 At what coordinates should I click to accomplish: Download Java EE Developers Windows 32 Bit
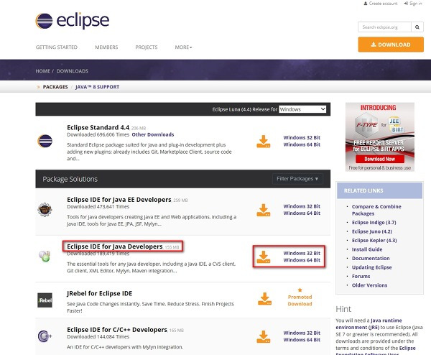click(x=302, y=206)
